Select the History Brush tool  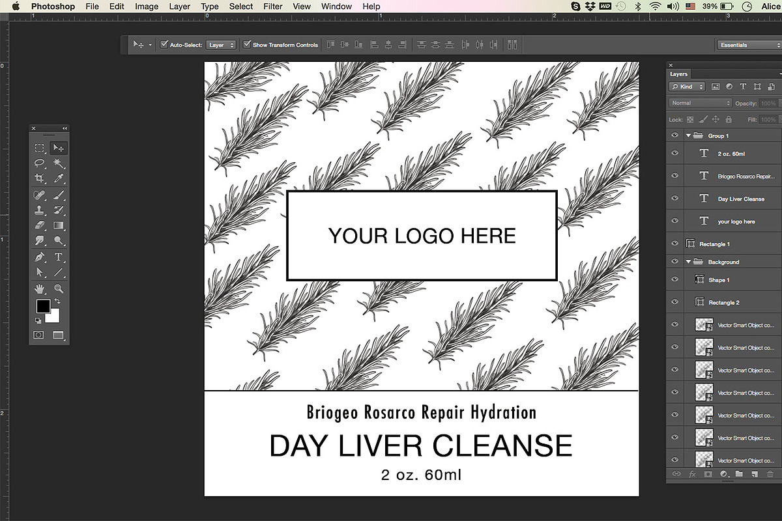pos(59,210)
